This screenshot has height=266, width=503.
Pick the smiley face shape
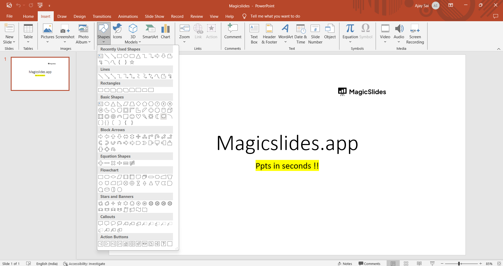(x=132, y=117)
